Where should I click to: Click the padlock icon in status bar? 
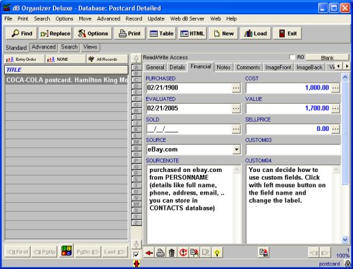pyautogui.click(x=348, y=264)
